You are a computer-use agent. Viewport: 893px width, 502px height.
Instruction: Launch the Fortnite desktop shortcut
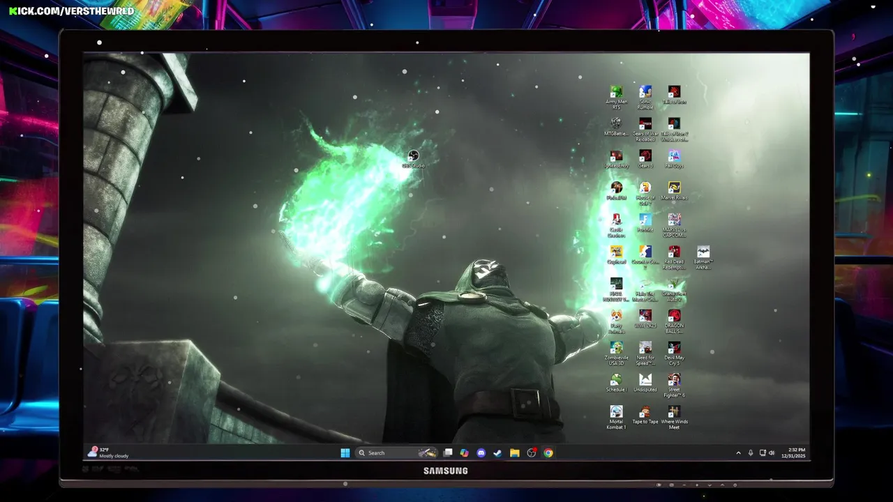click(645, 223)
